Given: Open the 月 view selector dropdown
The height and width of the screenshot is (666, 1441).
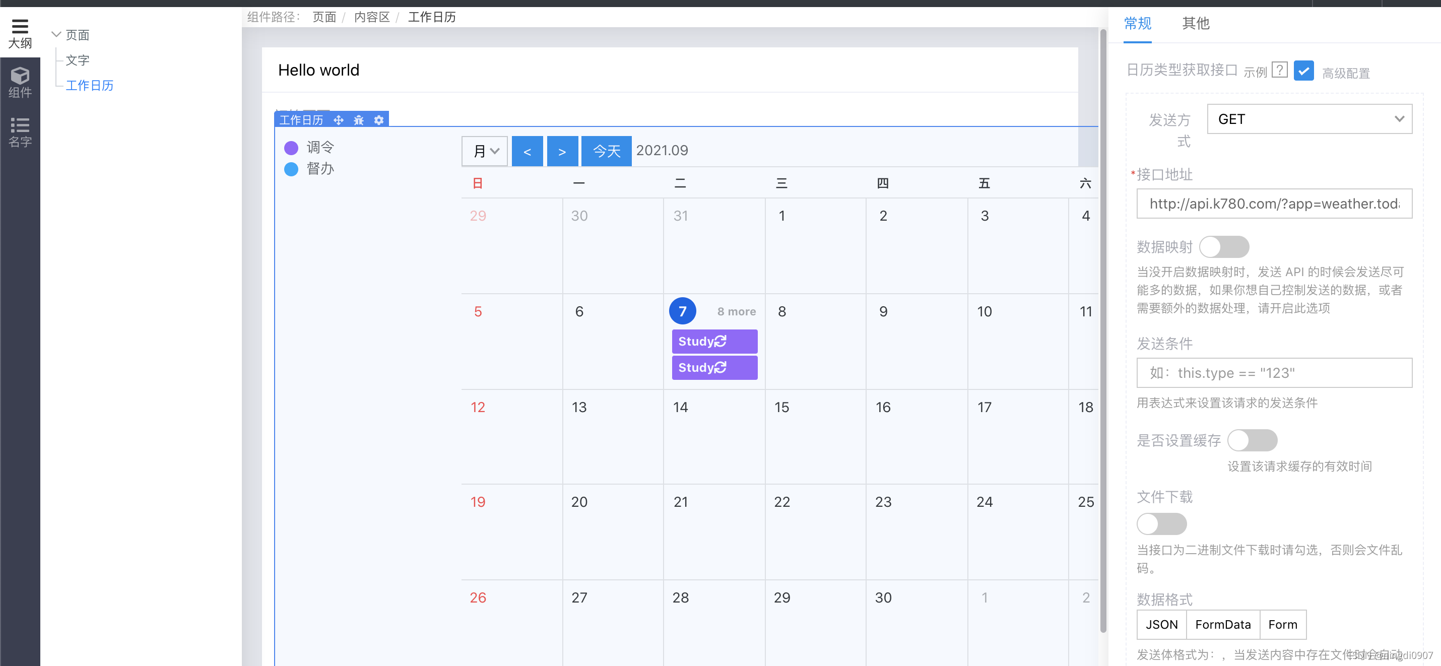Looking at the screenshot, I should coord(484,151).
